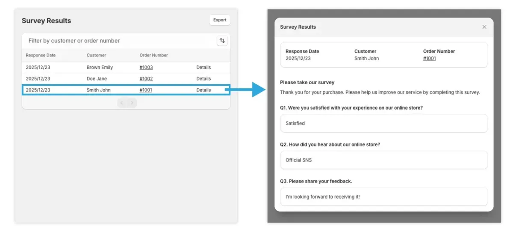Select the Brown Emily customer cell
The width and height of the screenshot is (513, 226).
100,68
